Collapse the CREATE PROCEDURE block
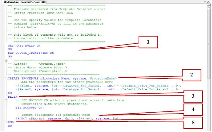Image resolution: width=212 pixels, height=132 pixels. coord(6,79)
